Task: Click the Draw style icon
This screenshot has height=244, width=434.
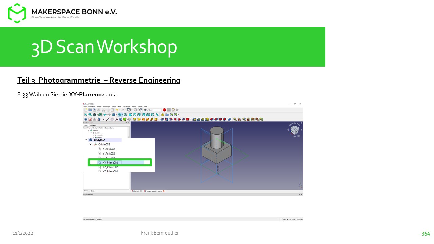Action: point(94,115)
